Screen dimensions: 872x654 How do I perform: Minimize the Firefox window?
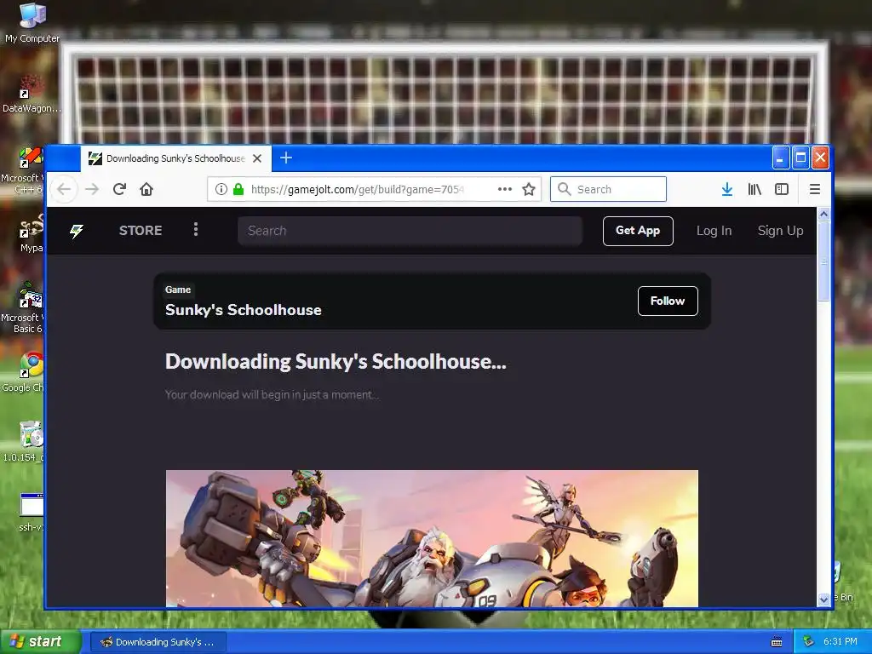(x=781, y=158)
